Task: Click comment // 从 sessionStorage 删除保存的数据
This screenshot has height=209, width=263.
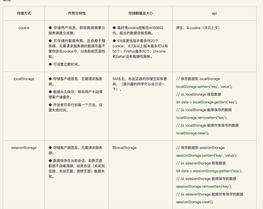Action: [206, 179]
